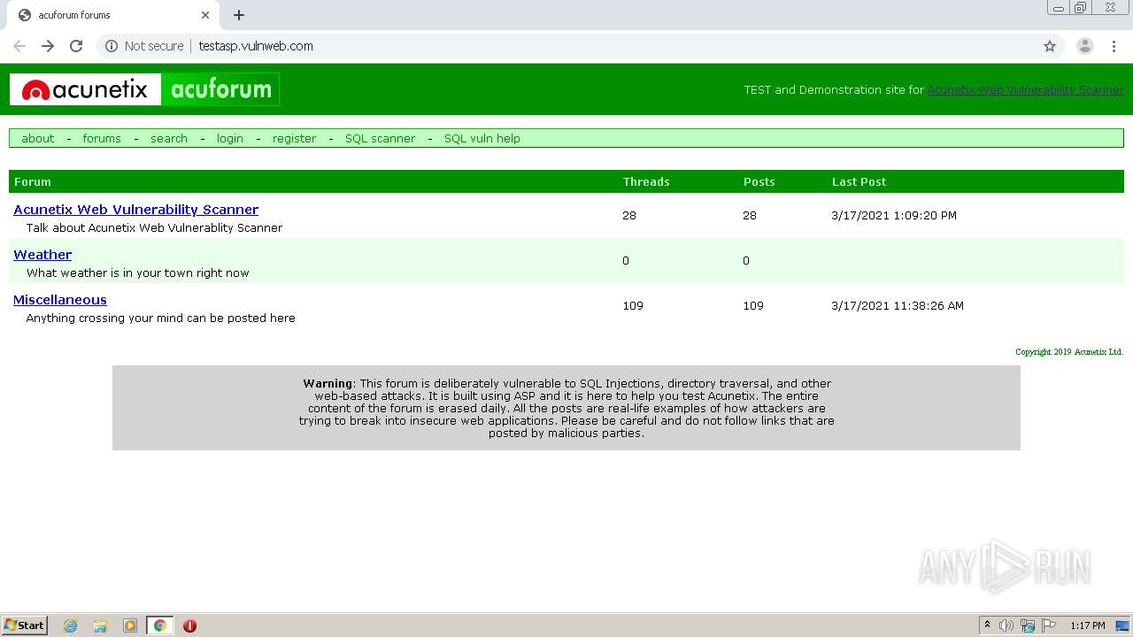Click Threads column header
The width and height of the screenshot is (1133, 637).
pos(646,181)
